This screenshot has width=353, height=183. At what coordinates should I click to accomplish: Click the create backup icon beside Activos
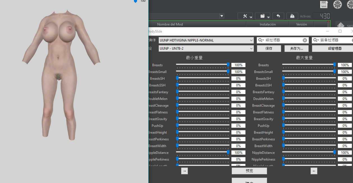(292, 16)
